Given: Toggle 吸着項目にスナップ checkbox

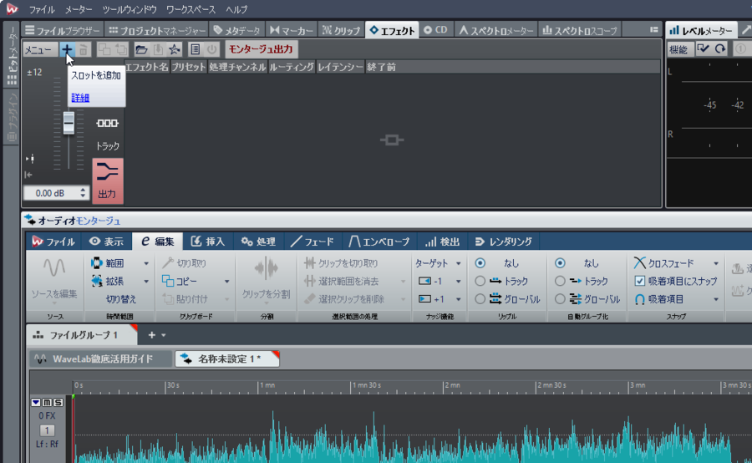Looking at the screenshot, I should point(639,281).
